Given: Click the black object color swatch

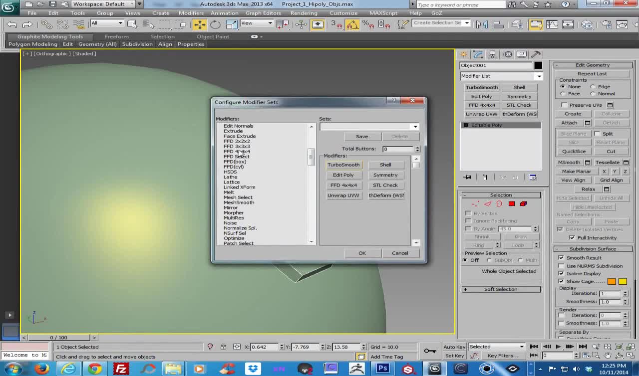Looking at the screenshot, I should coord(538,65).
